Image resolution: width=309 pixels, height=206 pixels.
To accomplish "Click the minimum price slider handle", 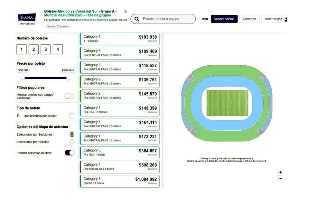I will (23, 78).
